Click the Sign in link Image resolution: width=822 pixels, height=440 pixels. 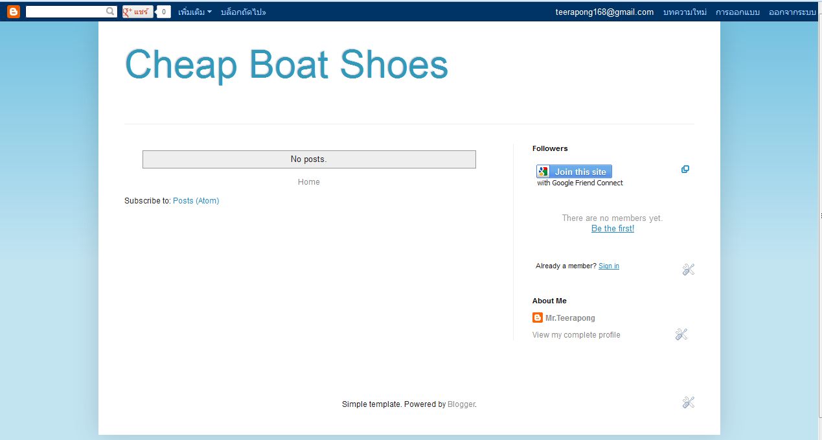point(608,266)
